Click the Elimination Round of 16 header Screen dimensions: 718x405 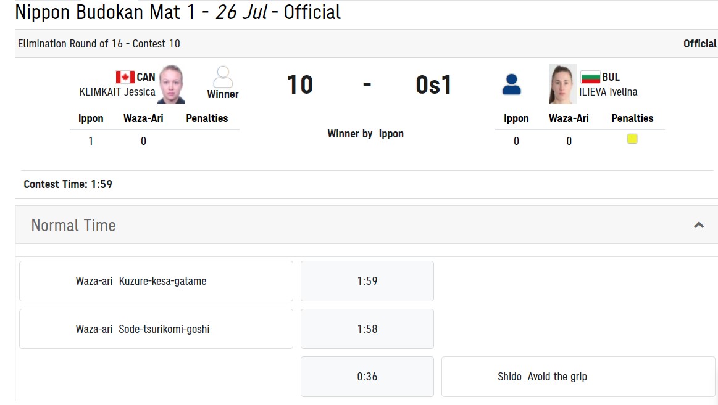[x=99, y=44]
